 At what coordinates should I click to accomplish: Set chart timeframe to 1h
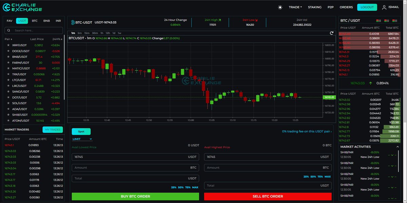pos(102,33)
